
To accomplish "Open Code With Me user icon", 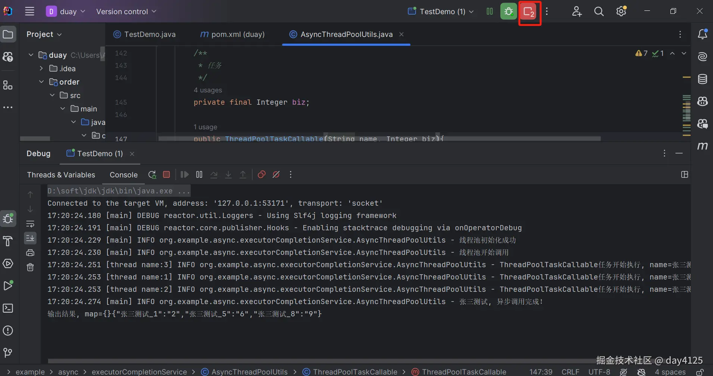I will click(x=577, y=12).
